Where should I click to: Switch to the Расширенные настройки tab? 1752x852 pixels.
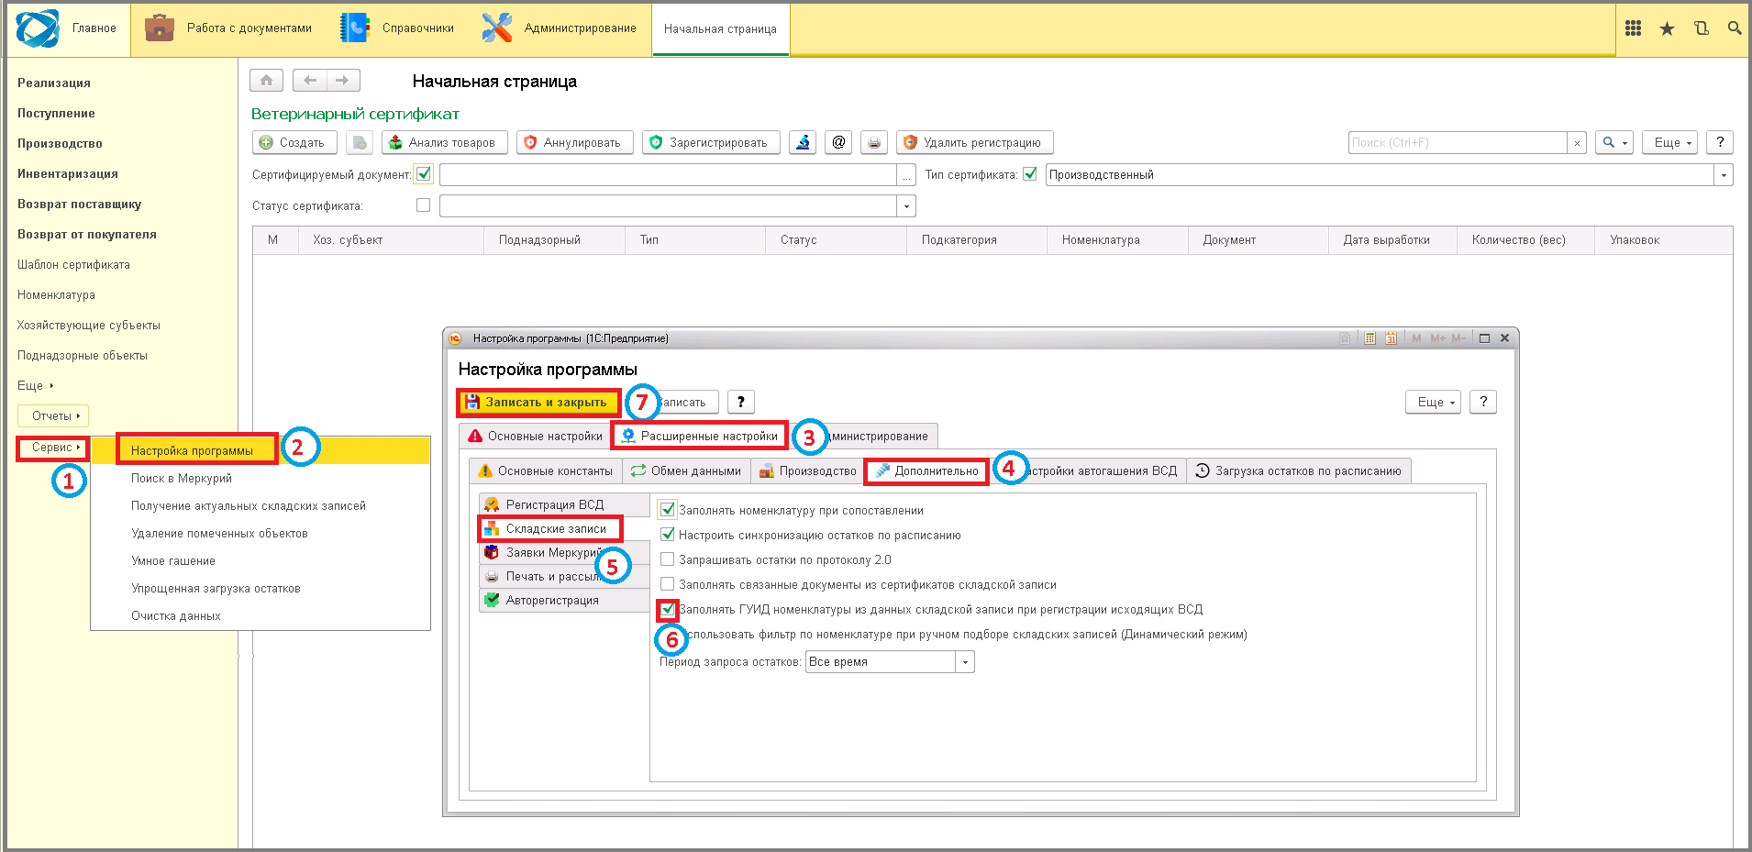point(700,436)
